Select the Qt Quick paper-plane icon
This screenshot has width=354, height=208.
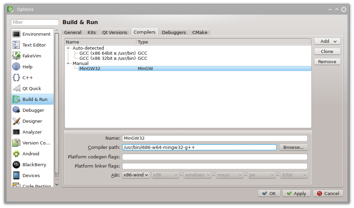coord(16,88)
